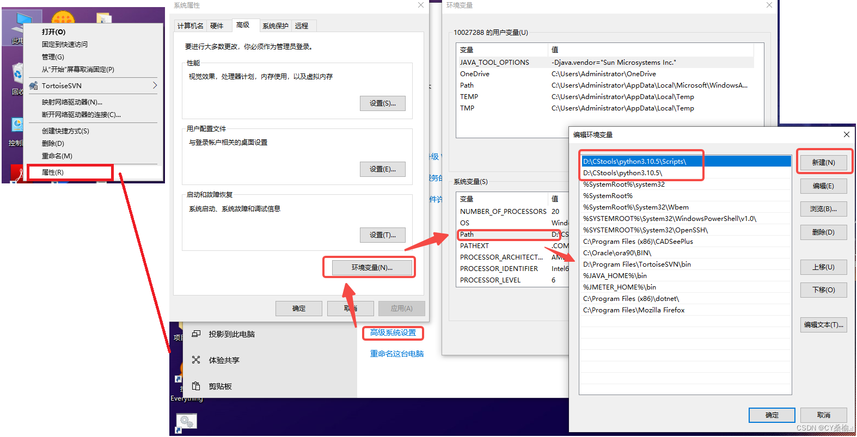This screenshot has height=437, width=857.
Task: Click the 编辑文本(T)... button
Action: coord(824,325)
